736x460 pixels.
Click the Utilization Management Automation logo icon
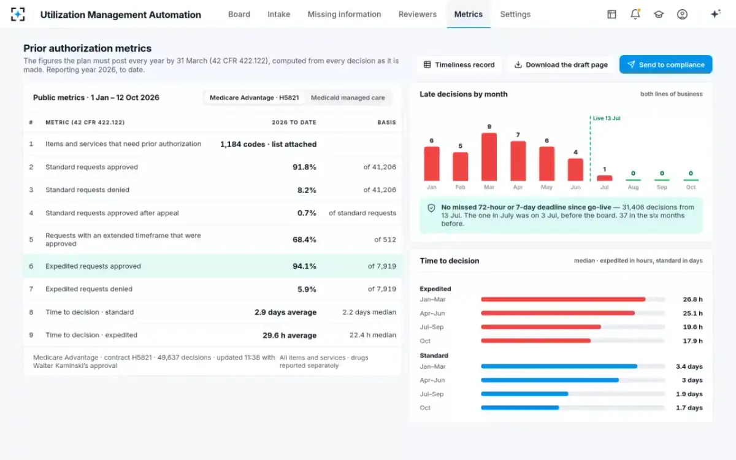click(18, 14)
